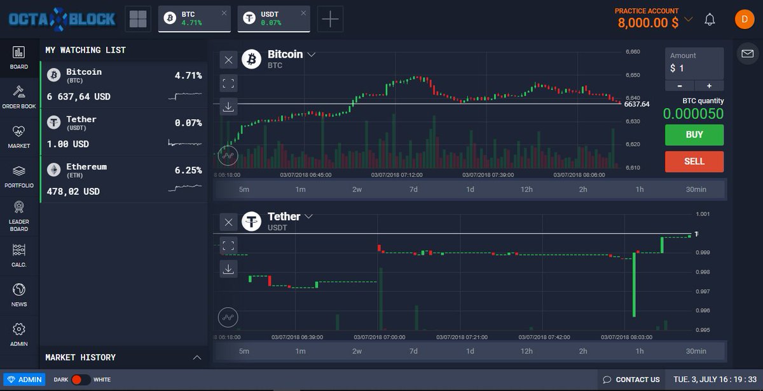763x391 pixels.
Task: Open the Order Book gavel icon
Action: coord(19,91)
